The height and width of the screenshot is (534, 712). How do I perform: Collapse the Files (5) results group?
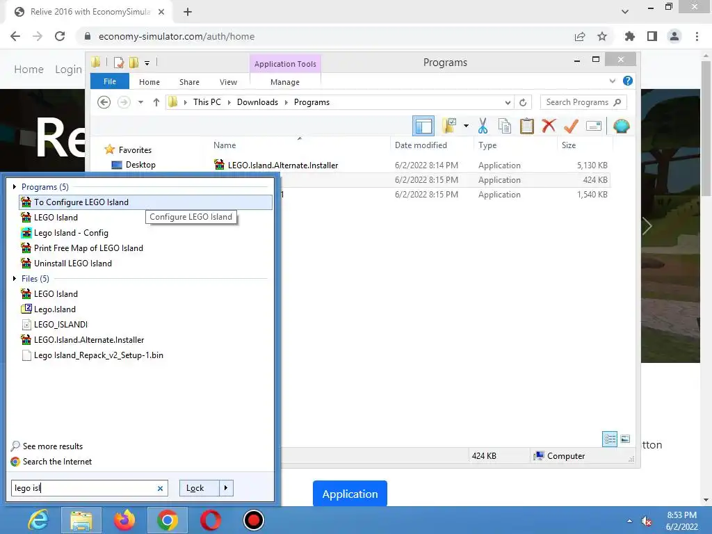point(15,278)
